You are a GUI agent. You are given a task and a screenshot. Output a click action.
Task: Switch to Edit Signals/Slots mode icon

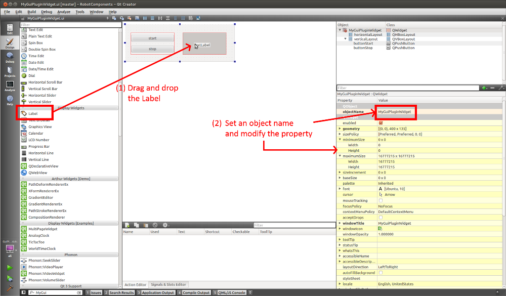point(121,18)
